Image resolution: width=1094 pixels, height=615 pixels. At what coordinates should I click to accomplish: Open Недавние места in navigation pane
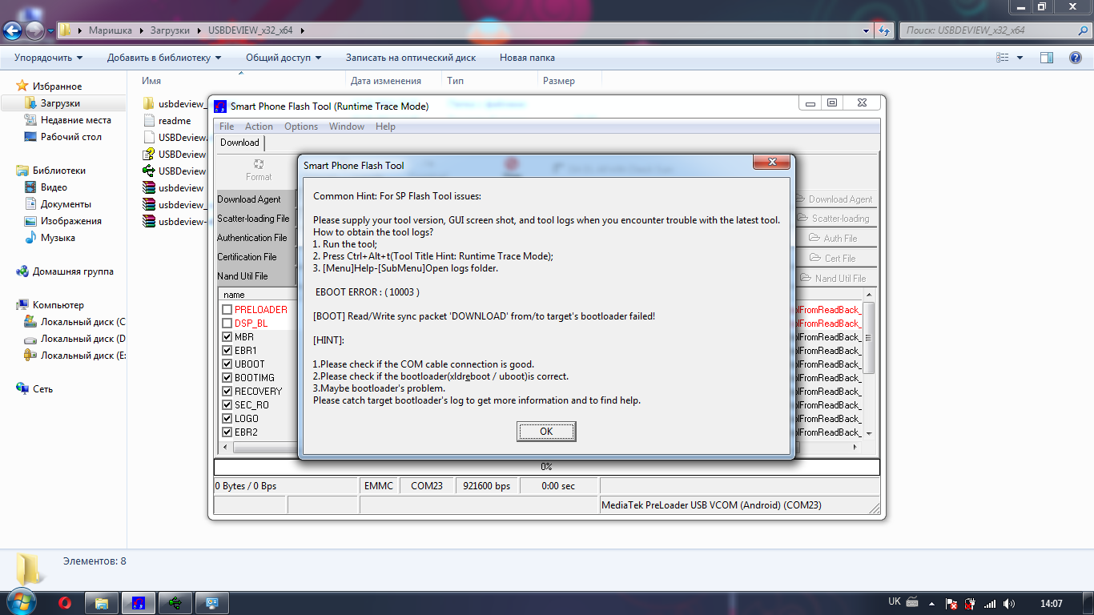76,120
